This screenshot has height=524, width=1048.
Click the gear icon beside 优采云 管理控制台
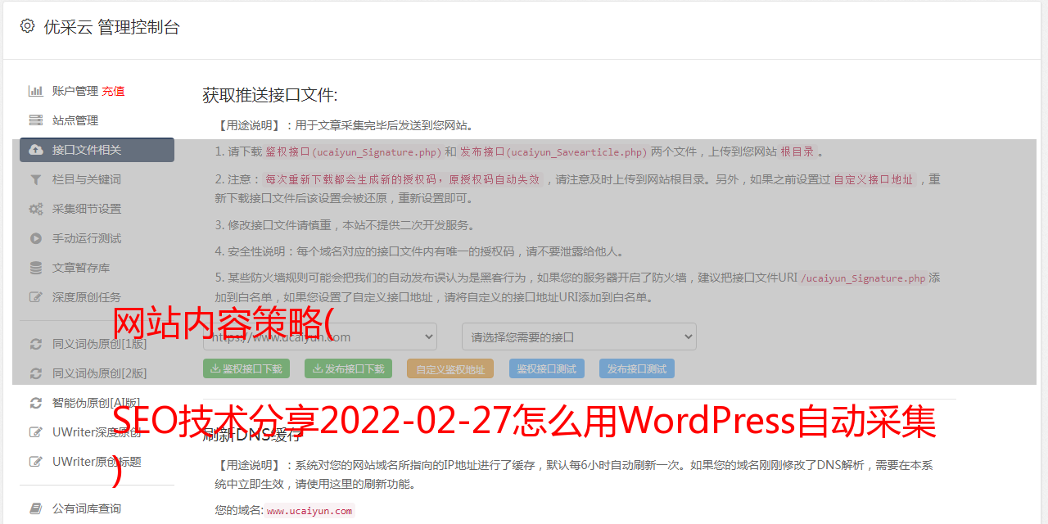tap(27, 26)
